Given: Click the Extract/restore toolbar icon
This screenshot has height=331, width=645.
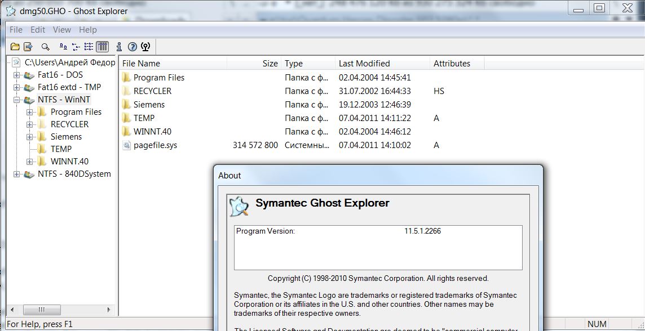Looking at the screenshot, I should tap(28, 47).
